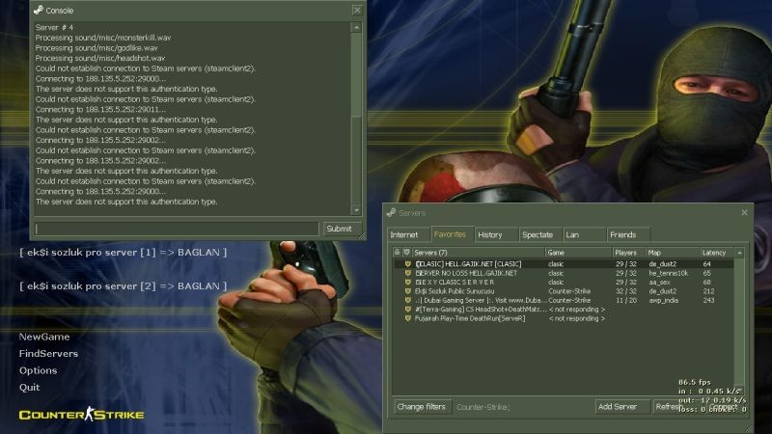
Task: Sort by password lock column header icon
Action: pos(398,253)
